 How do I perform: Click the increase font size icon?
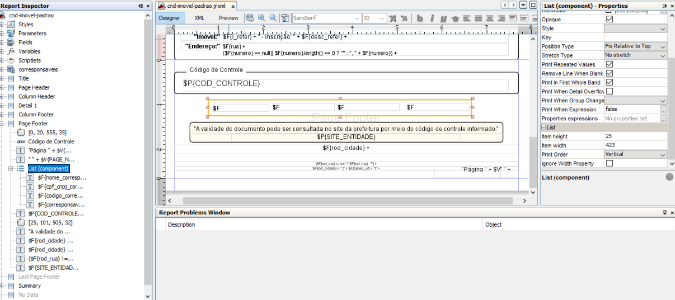392,18
